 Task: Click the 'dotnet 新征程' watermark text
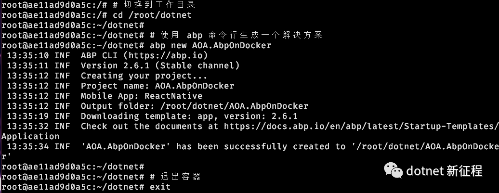pos(444,171)
